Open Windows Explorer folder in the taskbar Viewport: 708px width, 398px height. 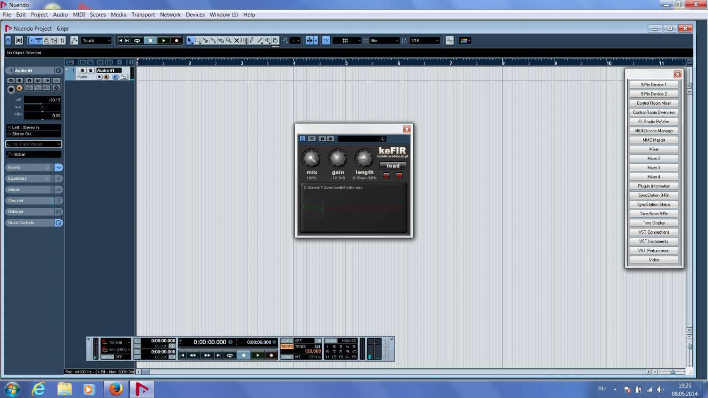coord(64,389)
